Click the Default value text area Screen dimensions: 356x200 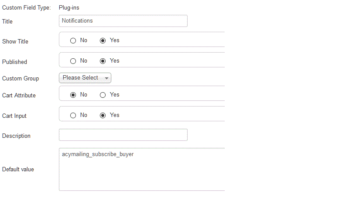click(142, 169)
